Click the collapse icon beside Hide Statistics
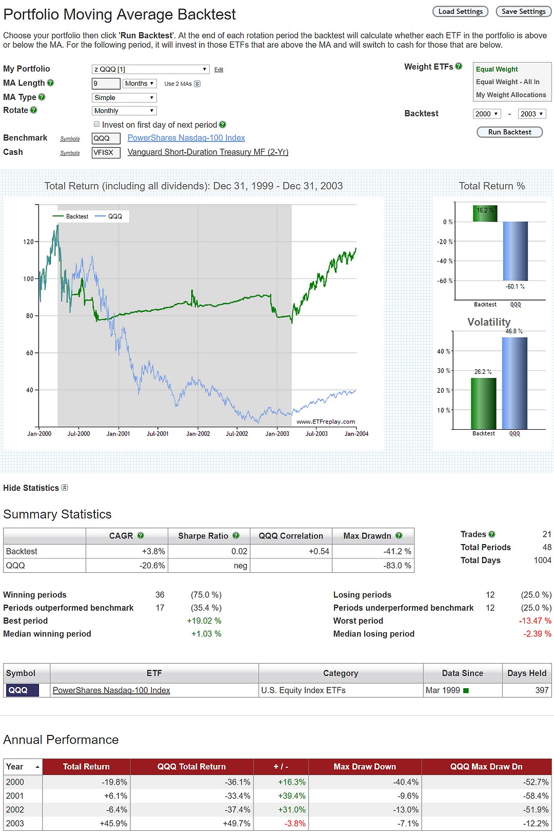This screenshot has width=554, height=839. tap(65, 488)
